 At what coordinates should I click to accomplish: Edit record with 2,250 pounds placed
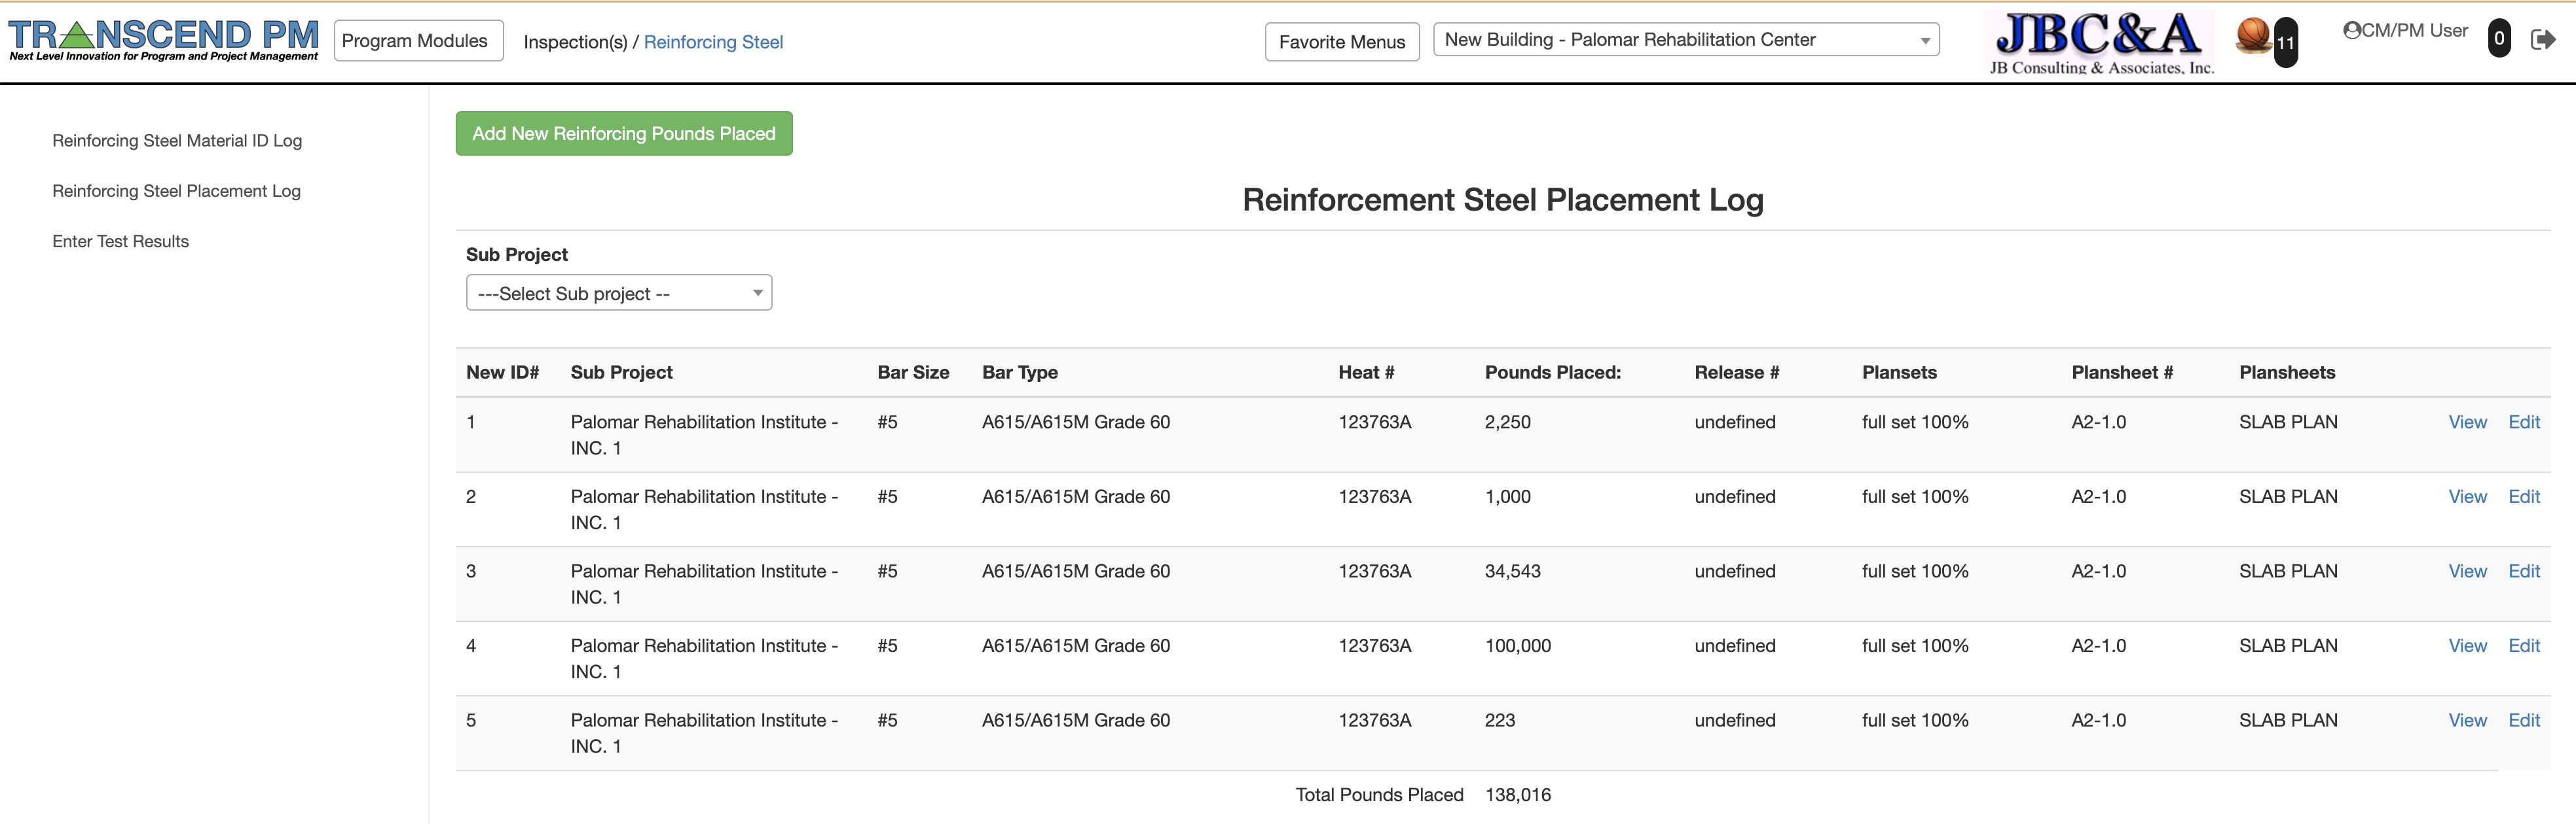click(2524, 422)
